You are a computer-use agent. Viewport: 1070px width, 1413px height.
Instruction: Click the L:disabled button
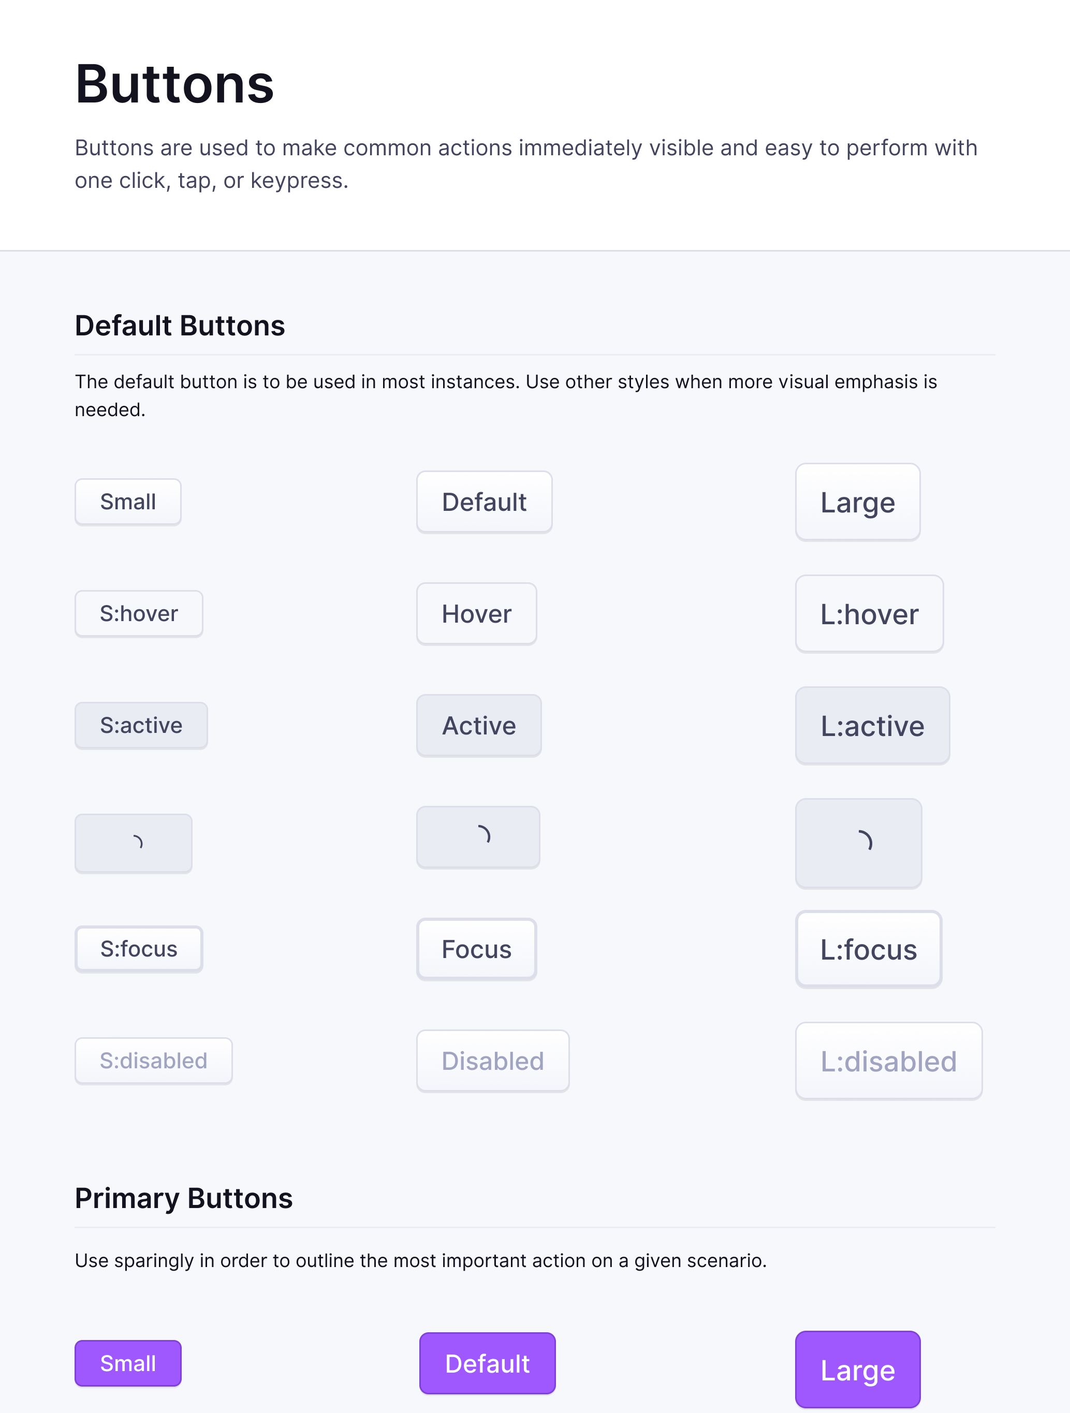click(889, 1061)
